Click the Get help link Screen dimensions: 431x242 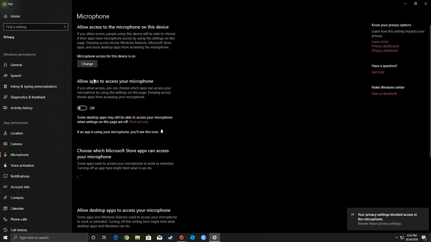pos(378,72)
